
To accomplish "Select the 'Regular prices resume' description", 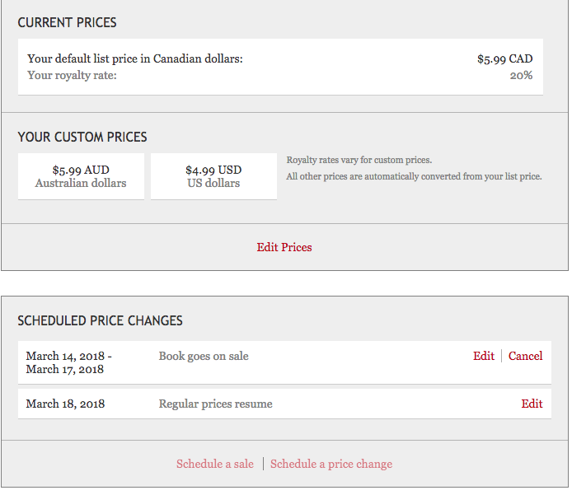I will (x=215, y=404).
